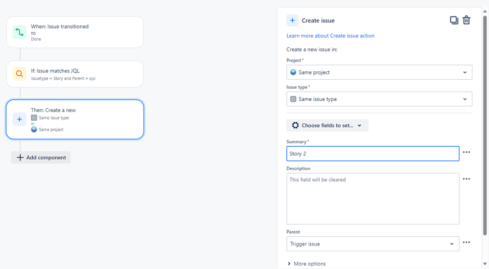Image resolution: width=489 pixels, height=269 pixels.
Task: Open Summary field more options ellipsis
Action: pyautogui.click(x=466, y=153)
